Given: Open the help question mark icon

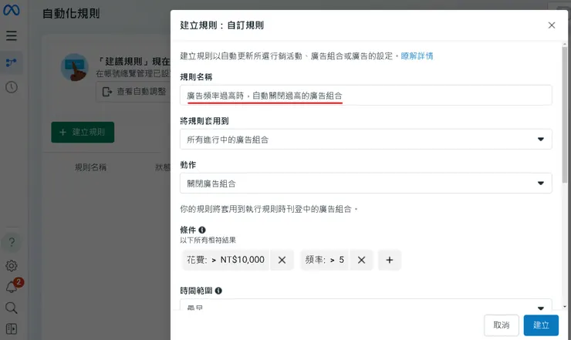Looking at the screenshot, I should pyautogui.click(x=12, y=242).
